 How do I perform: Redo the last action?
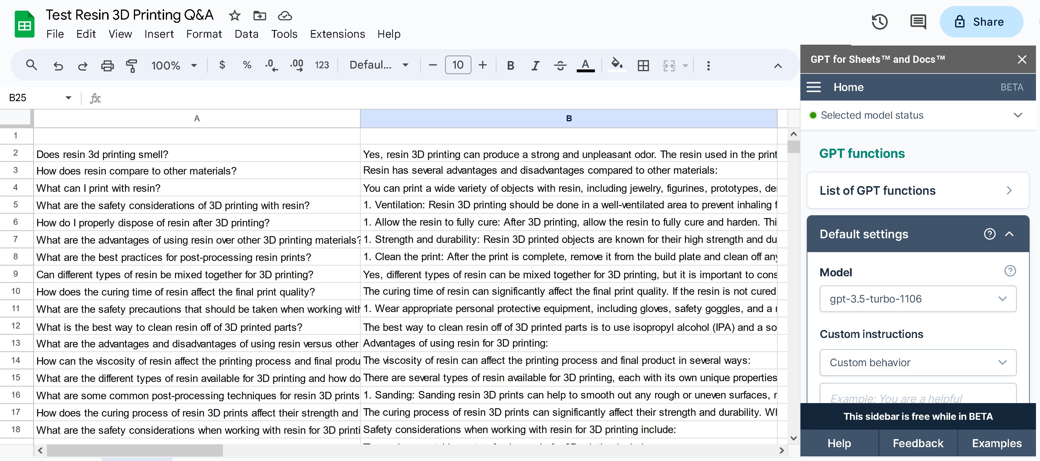coord(83,65)
